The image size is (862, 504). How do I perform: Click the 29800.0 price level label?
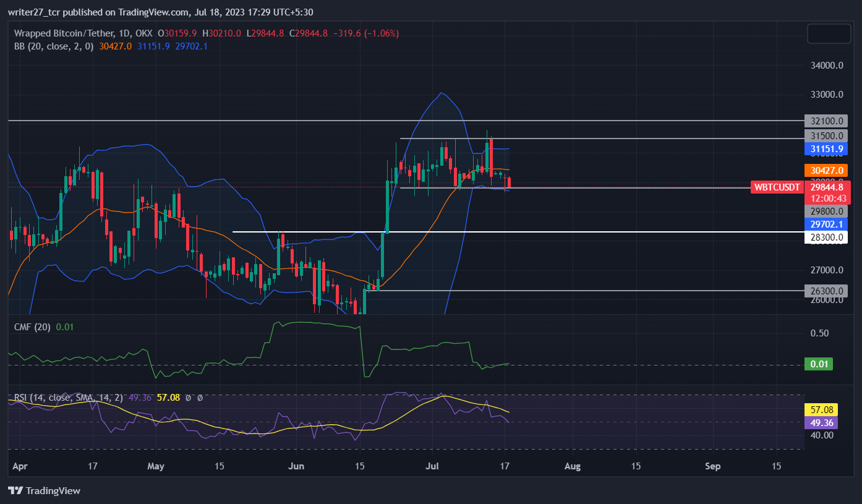pyautogui.click(x=826, y=211)
